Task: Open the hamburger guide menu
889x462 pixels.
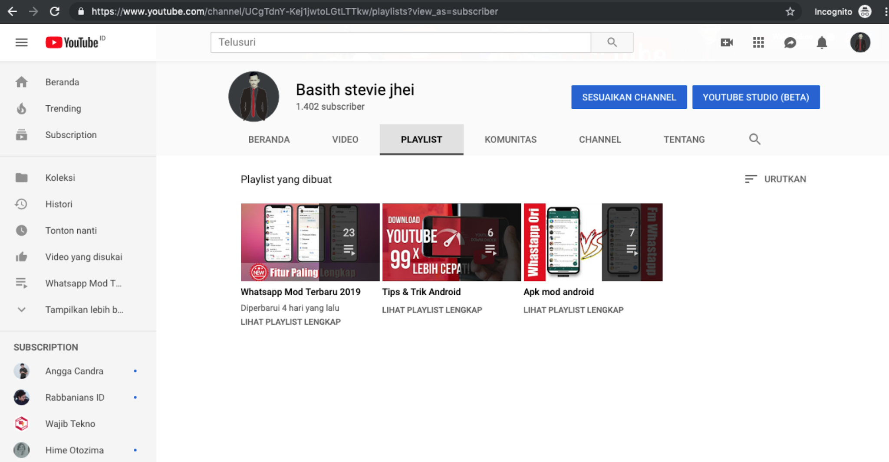Action: tap(21, 42)
